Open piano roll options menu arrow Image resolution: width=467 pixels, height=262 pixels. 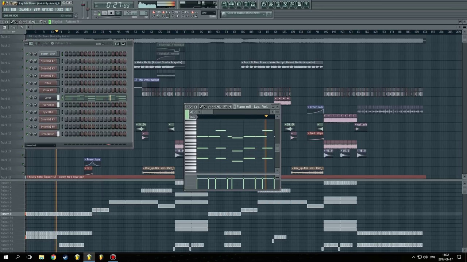click(187, 107)
